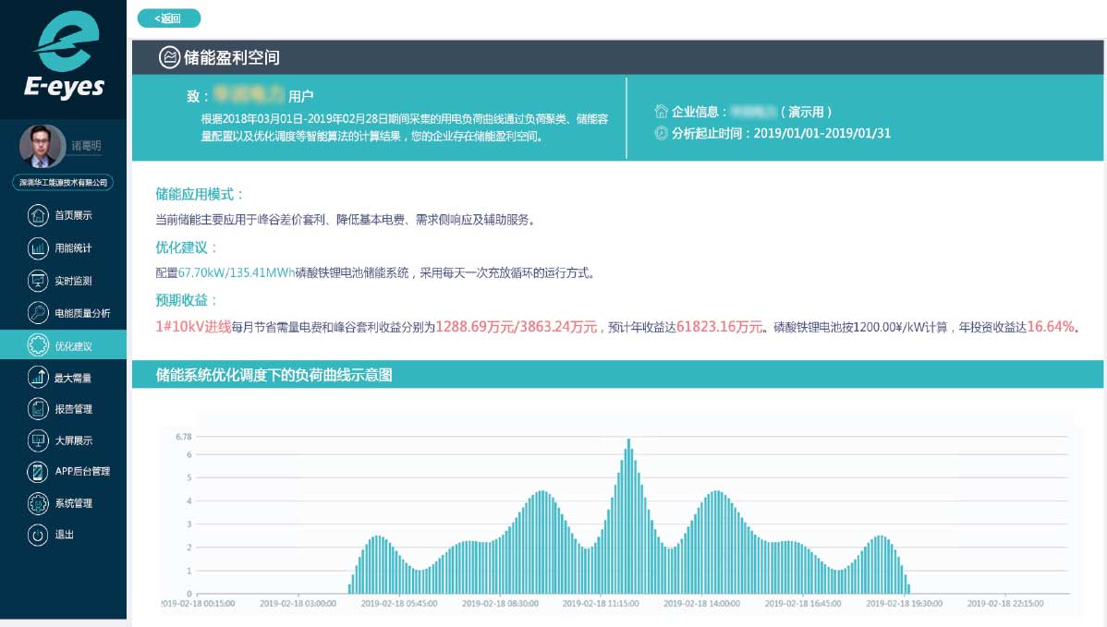
Task: Select the 最大需量 trend icon
Action: point(38,377)
